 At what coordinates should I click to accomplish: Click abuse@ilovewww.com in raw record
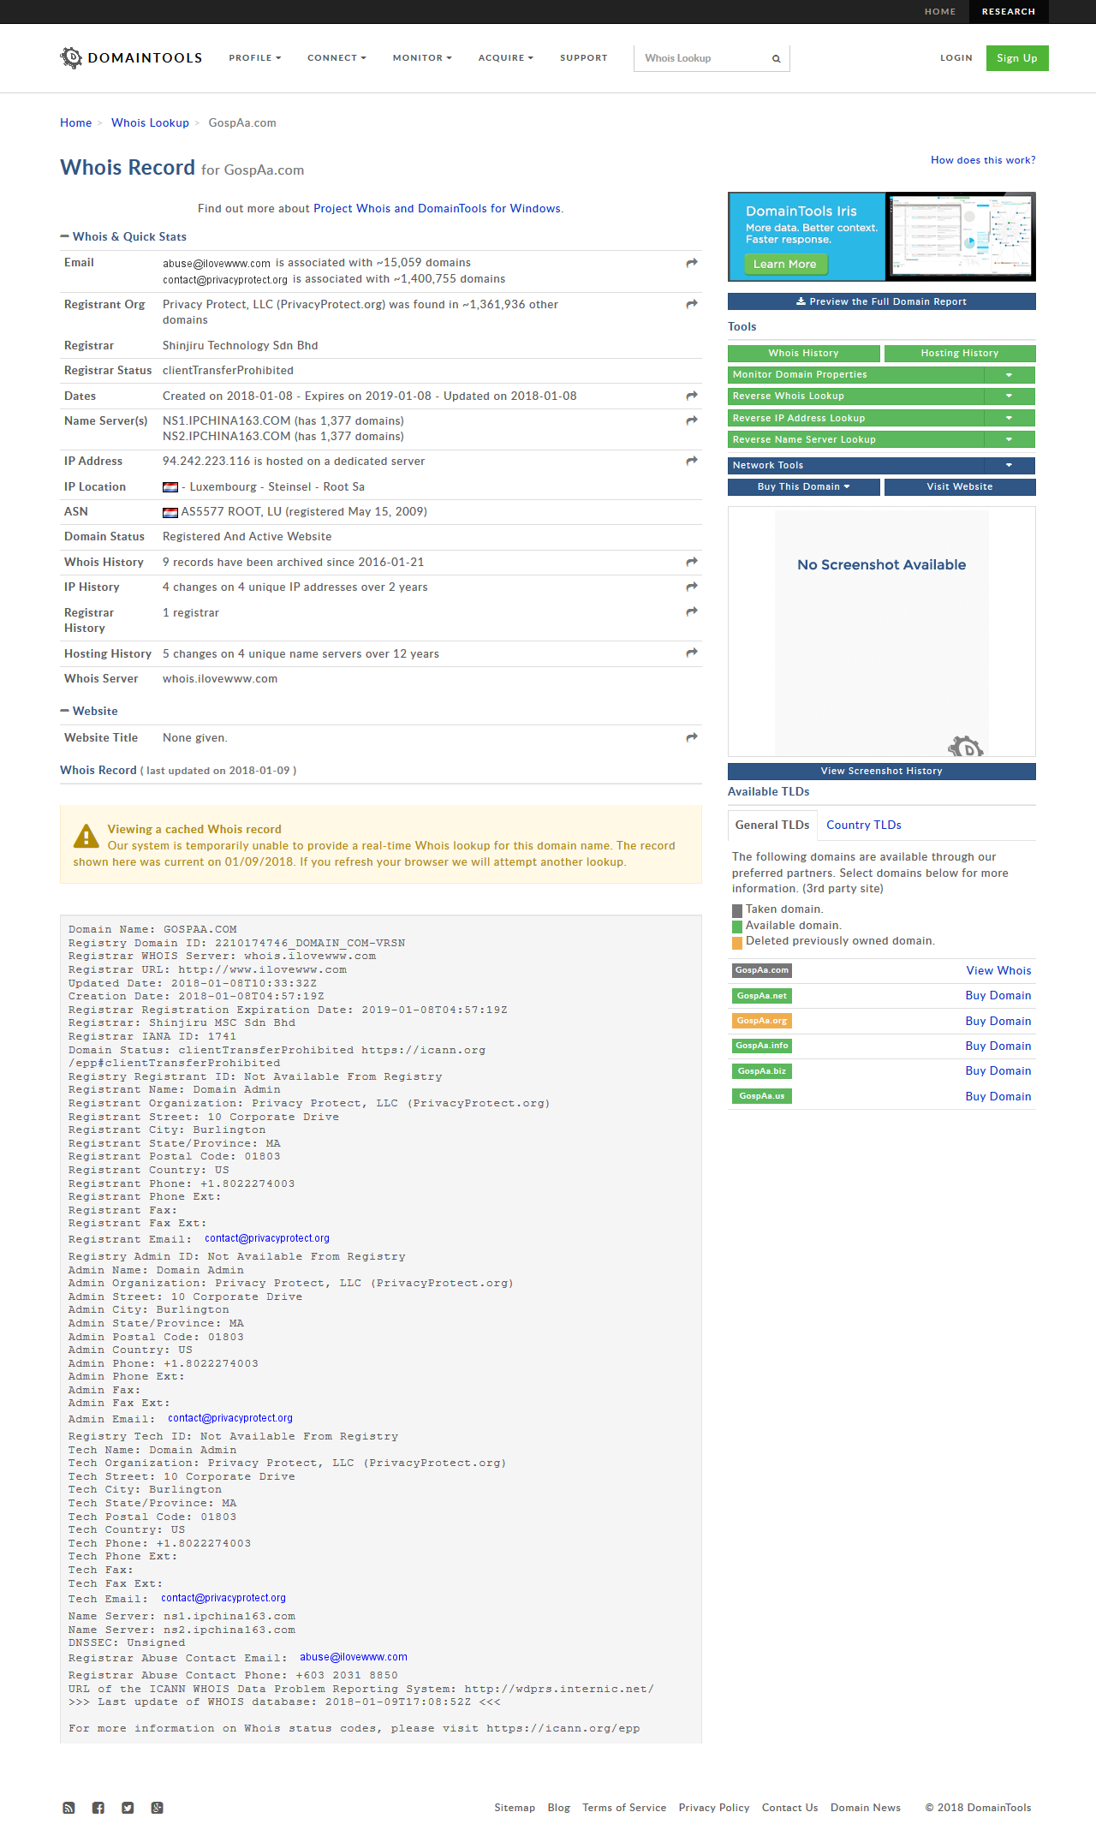point(354,1657)
